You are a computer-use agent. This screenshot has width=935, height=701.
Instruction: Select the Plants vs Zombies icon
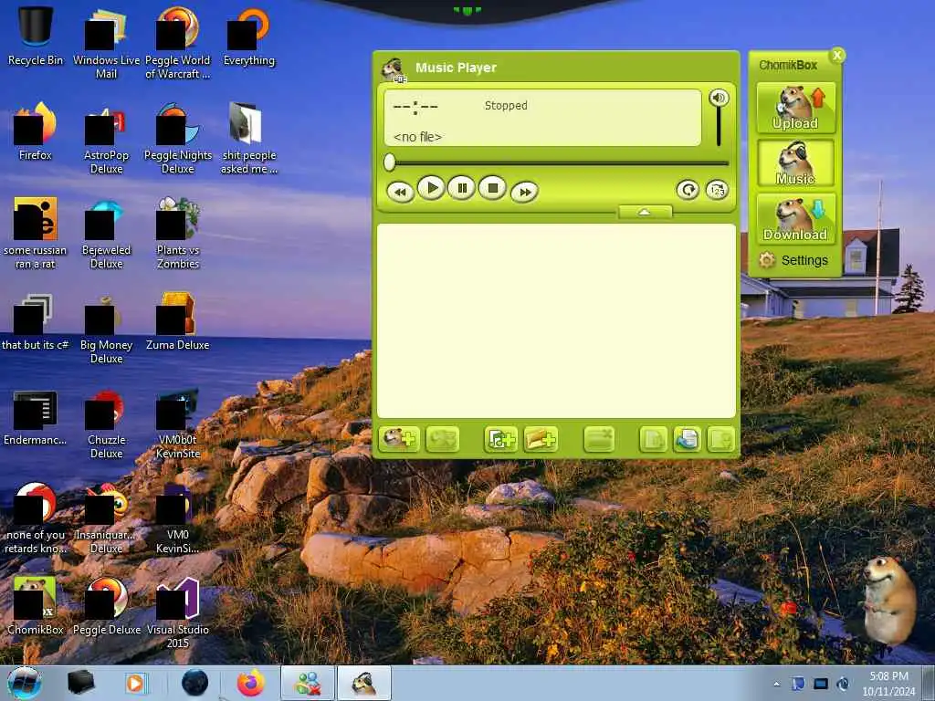point(178,233)
